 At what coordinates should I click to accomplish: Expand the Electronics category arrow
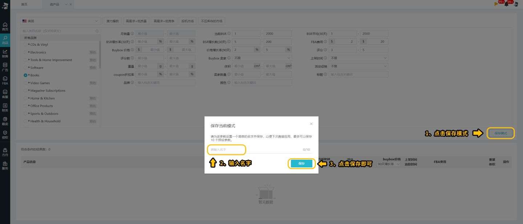(x=29, y=52)
